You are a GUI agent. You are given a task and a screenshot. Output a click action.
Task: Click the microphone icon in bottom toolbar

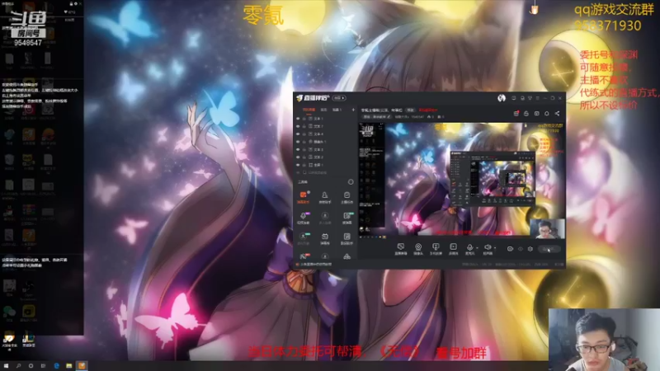pos(469,247)
